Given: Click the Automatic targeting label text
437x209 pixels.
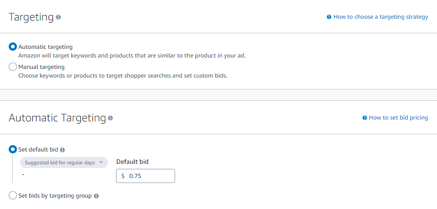Looking at the screenshot, I should (x=45, y=47).
